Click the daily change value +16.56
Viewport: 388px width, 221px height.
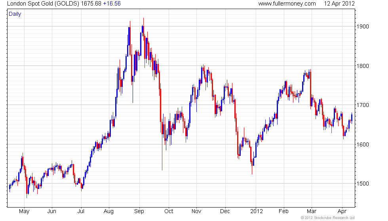(x=112, y=4)
